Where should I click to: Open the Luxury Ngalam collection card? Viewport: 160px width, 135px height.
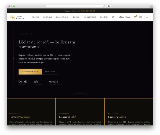(x=31, y=112)
